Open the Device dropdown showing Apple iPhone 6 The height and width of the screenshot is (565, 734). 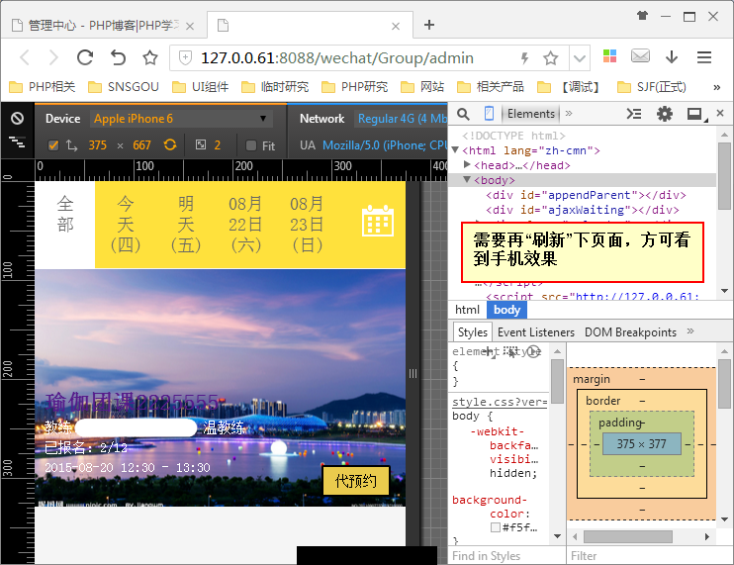182,119
